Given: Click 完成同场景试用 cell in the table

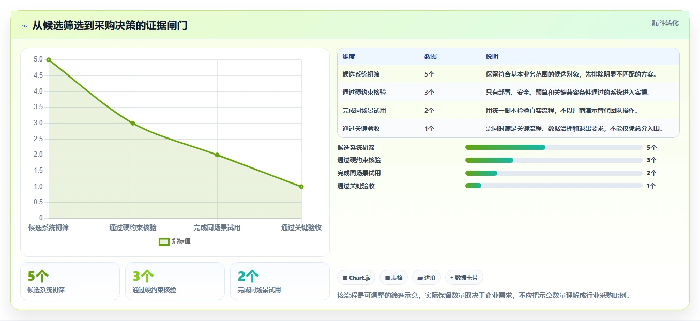Looking at the screenshot, I should [x=364, y=111].
